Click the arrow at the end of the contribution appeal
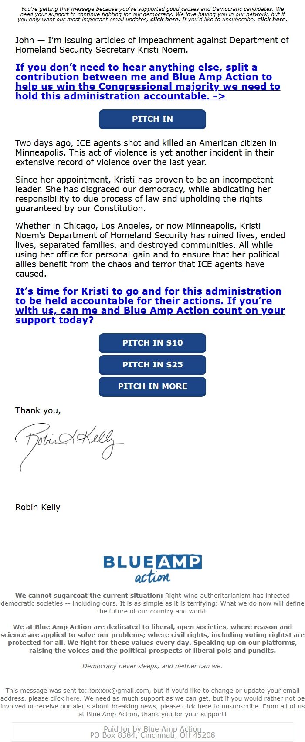The height and width of the screenshot is (742, 305). [x=220, y=96]
